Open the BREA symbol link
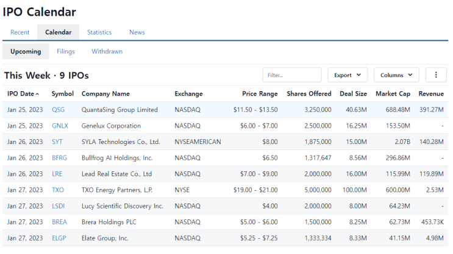 pos(59,222)
